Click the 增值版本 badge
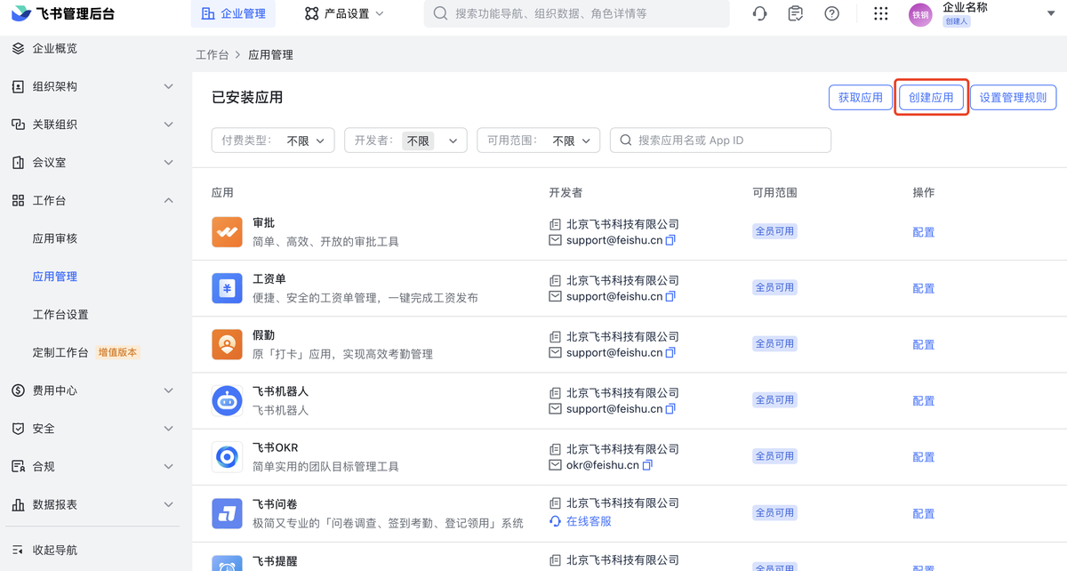The height and width of the screenshot is (571, 1067). [x=117, y=352]
